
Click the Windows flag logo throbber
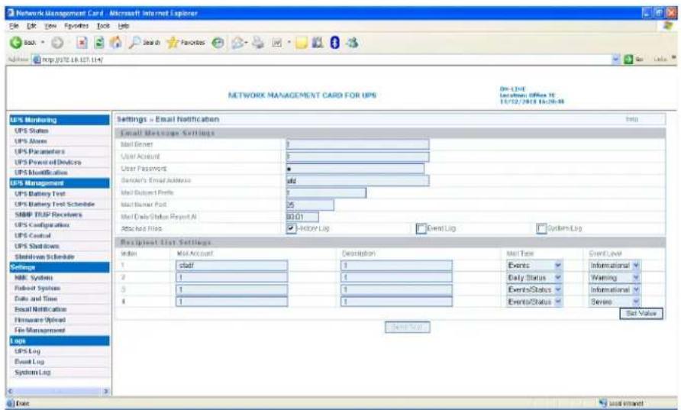click(x=668, y=26)
